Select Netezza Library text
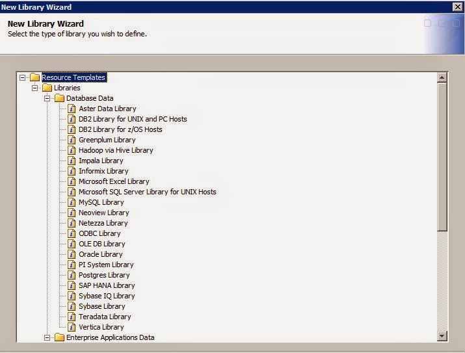 coord(103,222)
